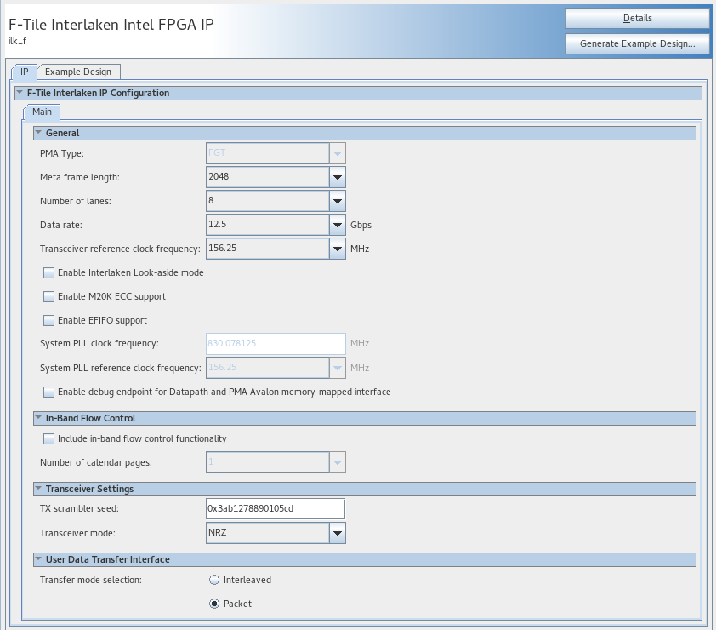Screen dimensions: 716x630
Task: Include in-band flow control functionality checkbox
Action: click(48, 439)
